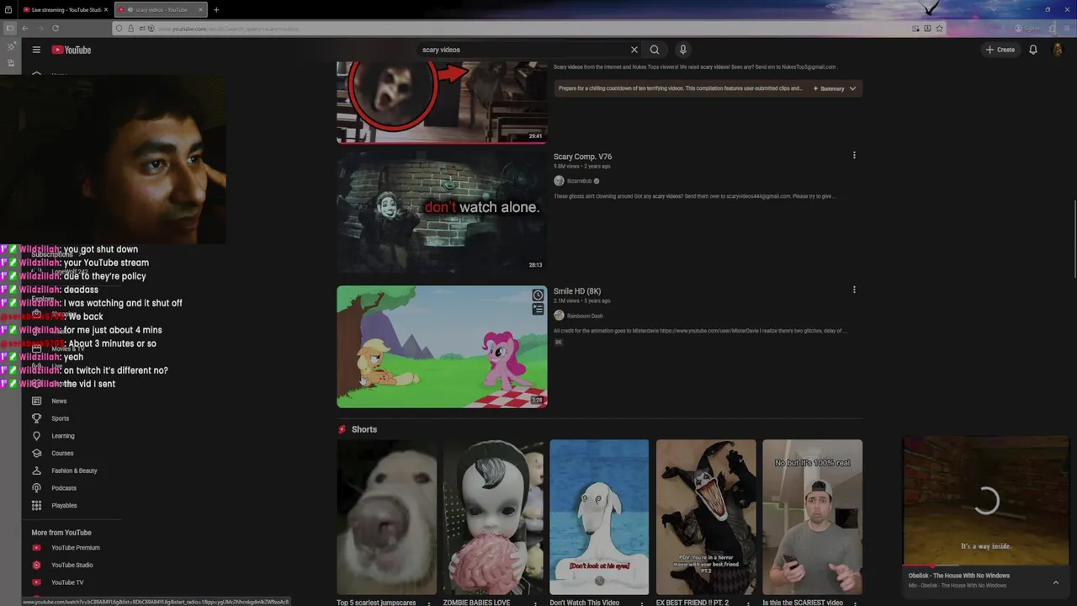The height and width of the screenshot is (606, 1077).
Task: Play the don't watch alone thumbnail
Action: [442, 211]
